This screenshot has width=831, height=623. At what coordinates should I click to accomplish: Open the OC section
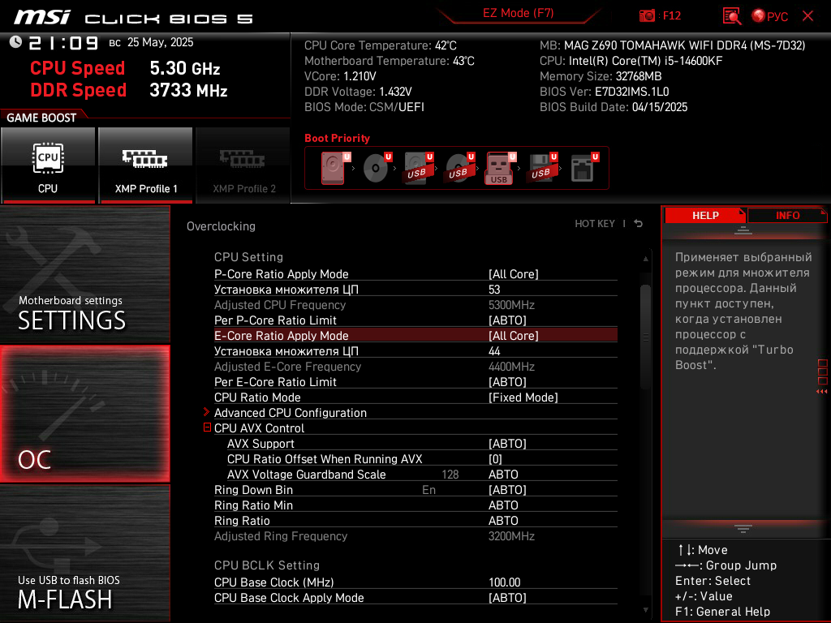pyautogui.click(x=84, y=414)
